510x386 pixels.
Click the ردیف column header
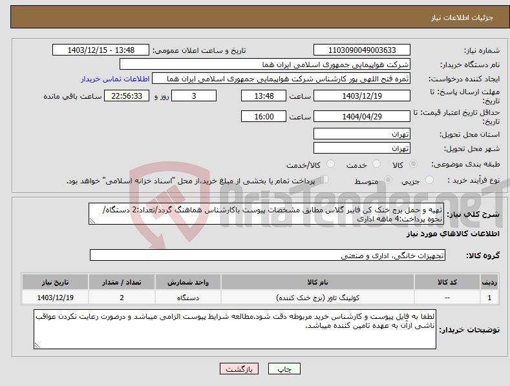click(489, 282)
